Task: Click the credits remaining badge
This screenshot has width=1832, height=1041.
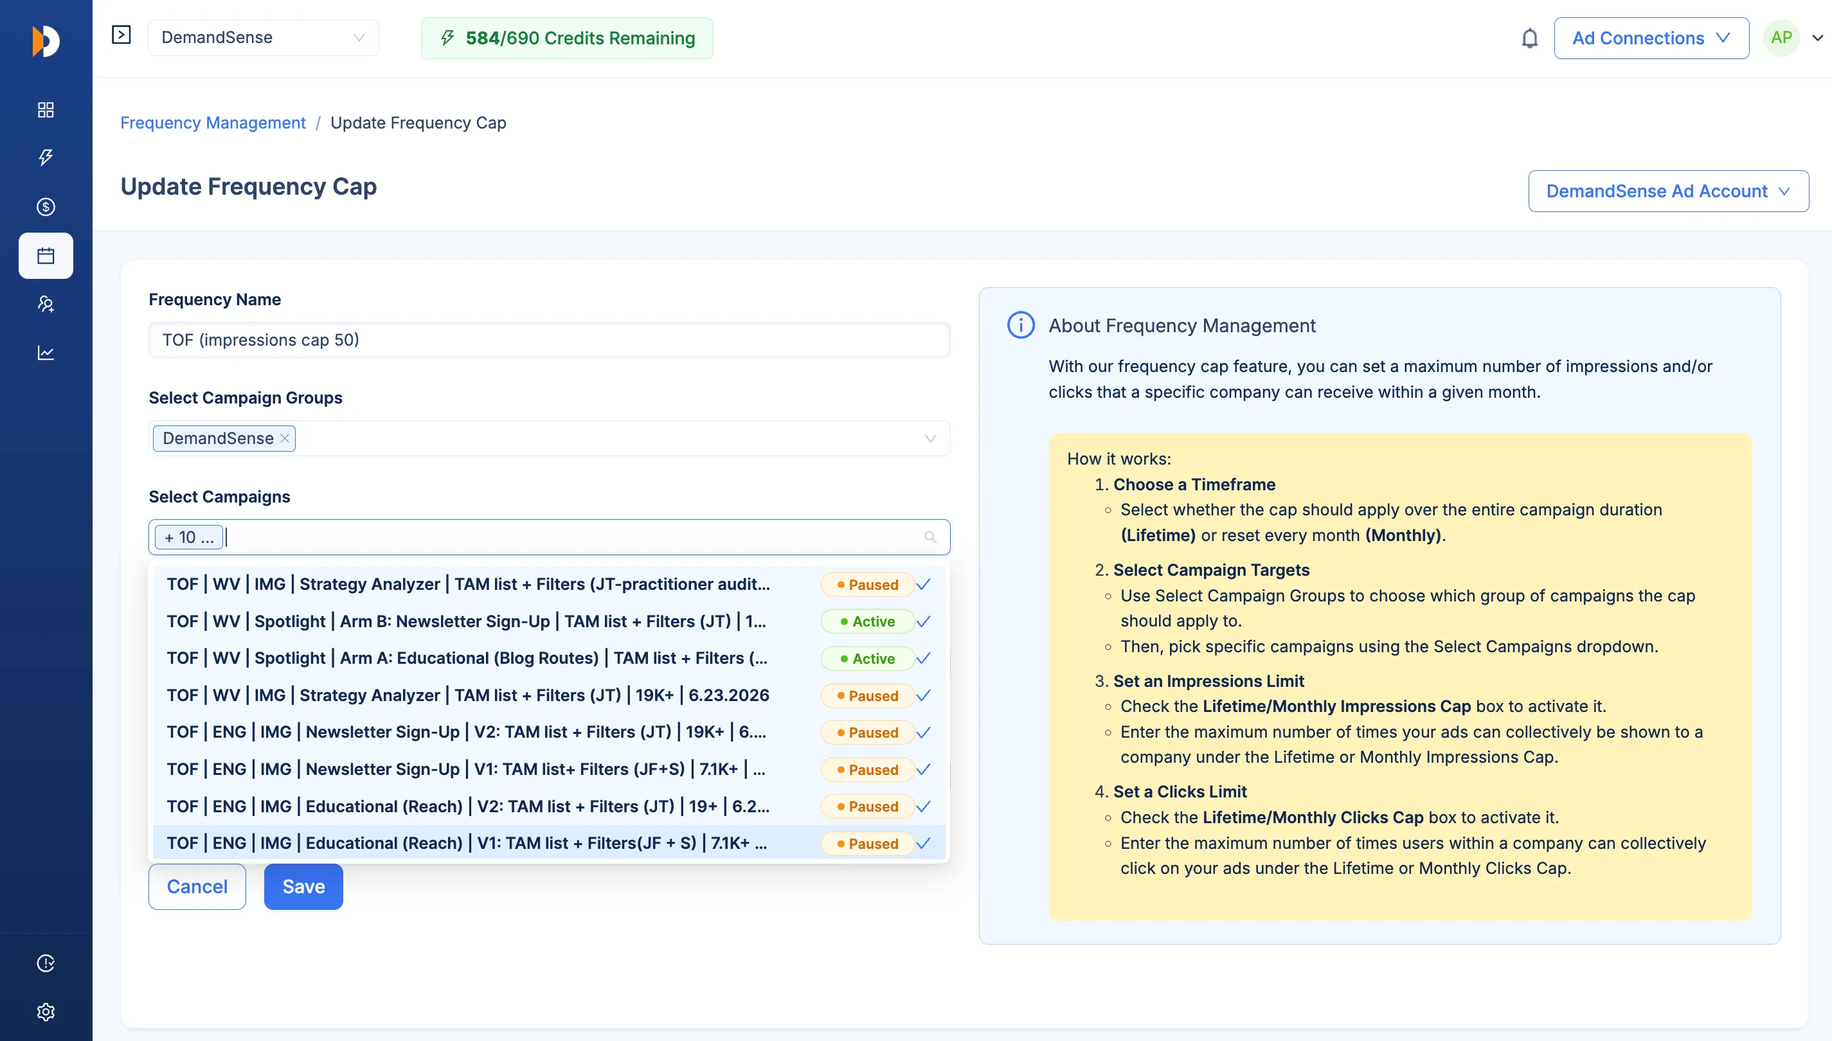Action: coord(567,38)
